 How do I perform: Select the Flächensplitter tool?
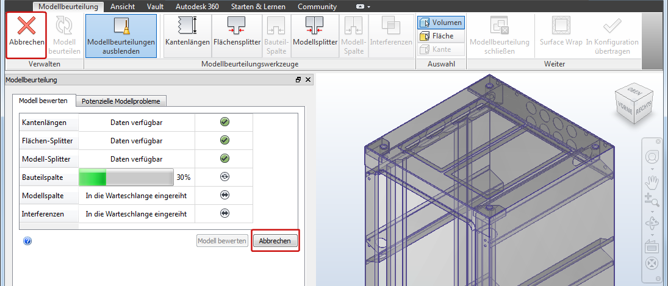pos(237,36)
